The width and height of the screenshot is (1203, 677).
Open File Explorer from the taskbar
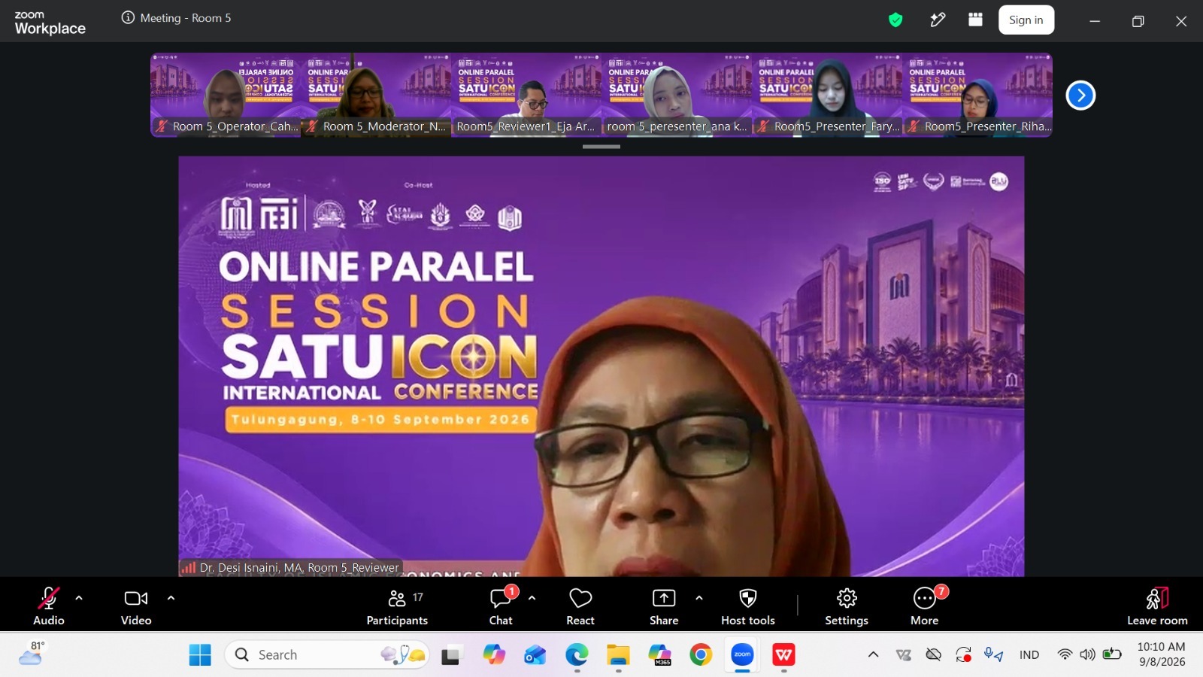618,655
